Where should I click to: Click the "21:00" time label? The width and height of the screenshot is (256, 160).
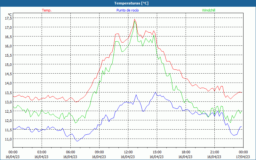(x=214, y=152)
